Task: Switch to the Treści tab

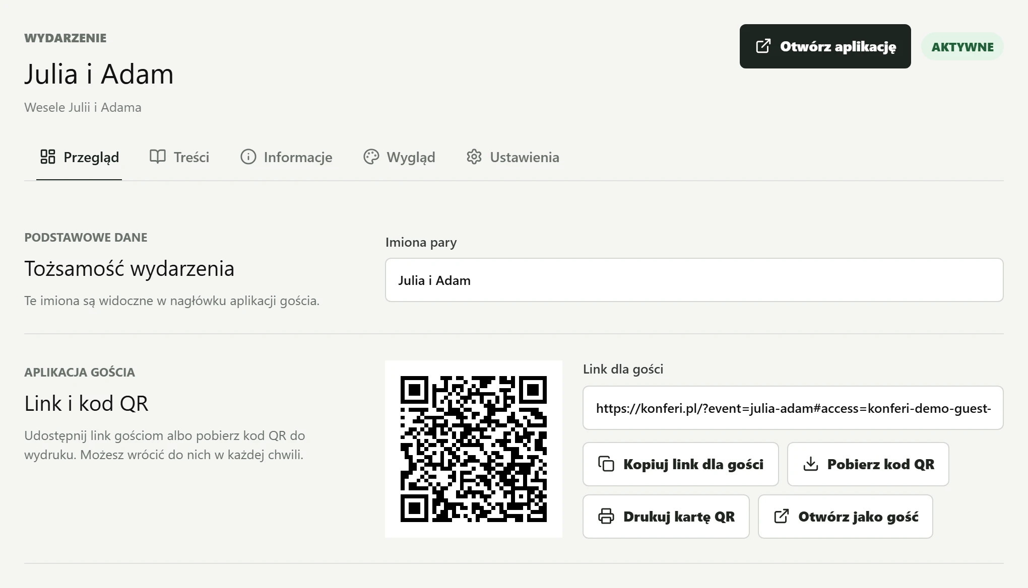Action: click(179, 157)
